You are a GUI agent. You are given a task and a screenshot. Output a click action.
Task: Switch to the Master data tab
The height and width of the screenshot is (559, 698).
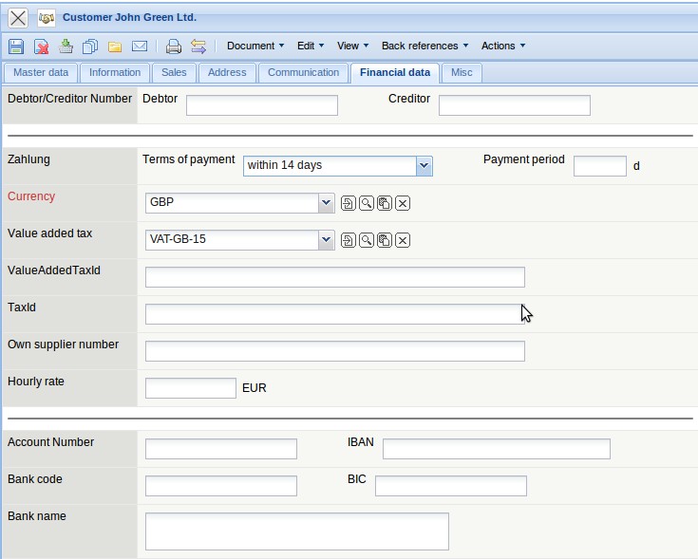[x=41, y=73]
